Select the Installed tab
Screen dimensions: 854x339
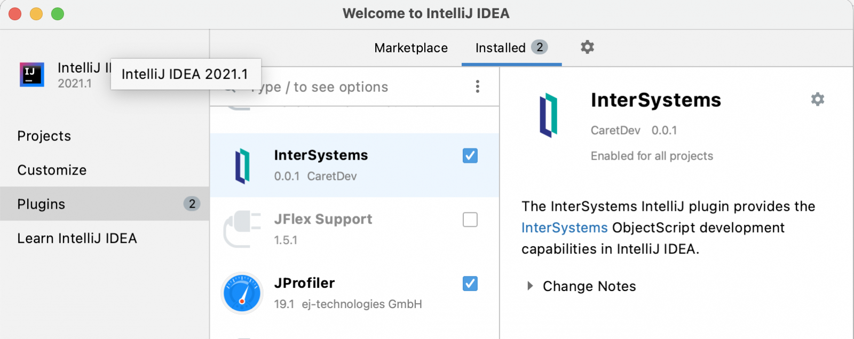(501, 48)
